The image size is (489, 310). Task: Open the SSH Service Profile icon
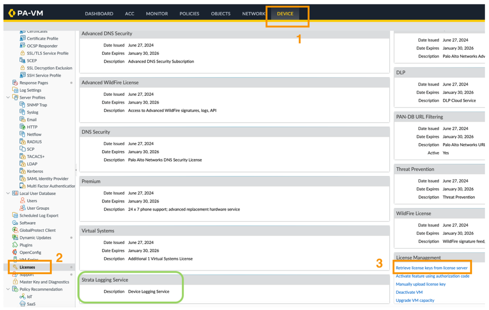coord(23,75)
